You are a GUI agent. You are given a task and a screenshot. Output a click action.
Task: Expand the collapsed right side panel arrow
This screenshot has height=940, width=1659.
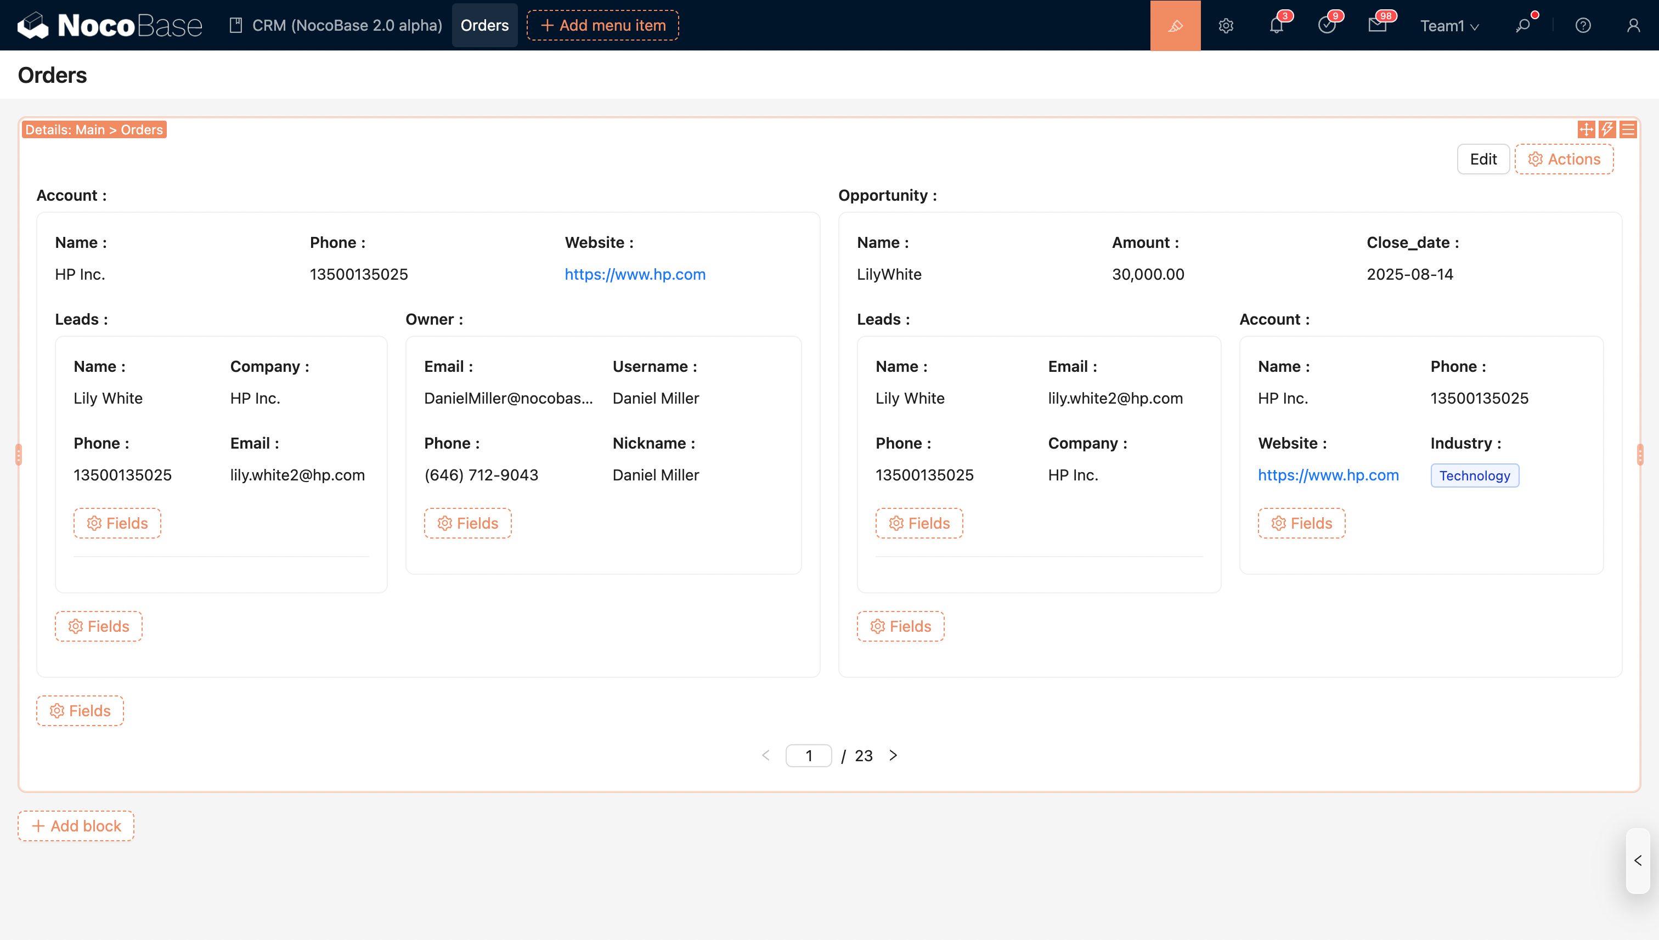point(1638,860)
